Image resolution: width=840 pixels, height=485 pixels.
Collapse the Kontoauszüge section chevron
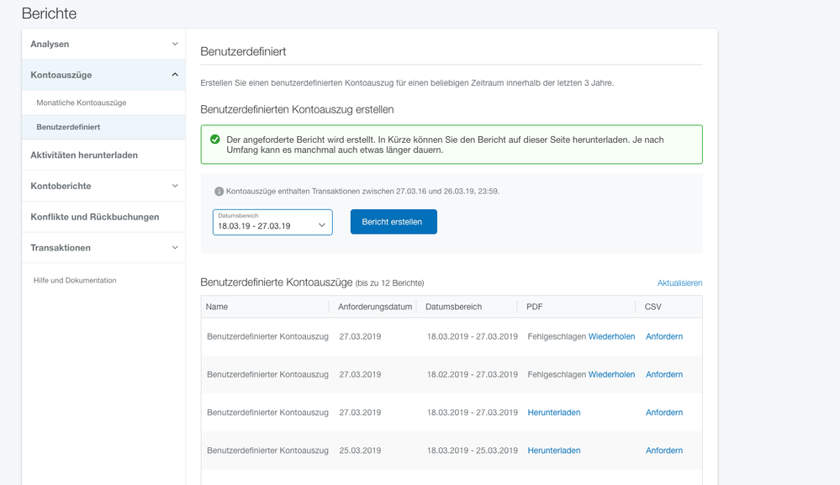tap(175, 75)
